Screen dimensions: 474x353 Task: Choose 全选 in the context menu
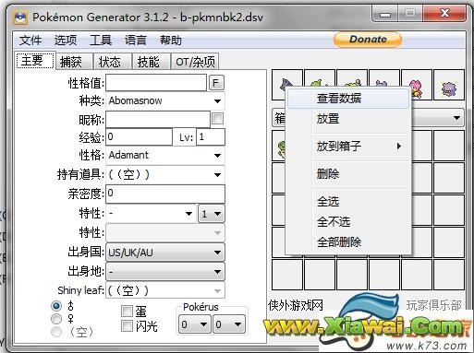coord(348,202)
